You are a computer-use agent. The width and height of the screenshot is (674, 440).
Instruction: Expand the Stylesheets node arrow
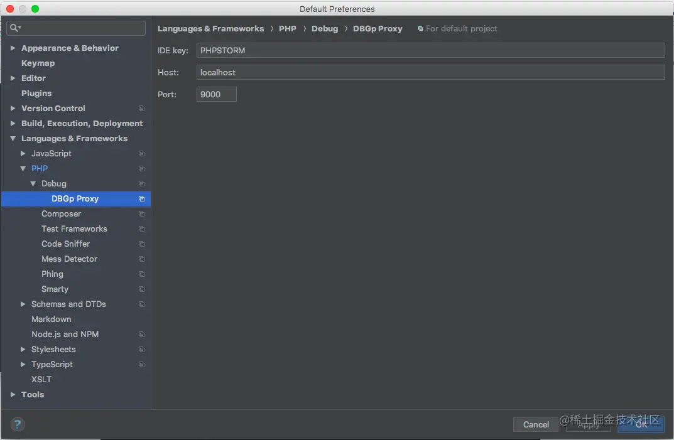point(23,349)
